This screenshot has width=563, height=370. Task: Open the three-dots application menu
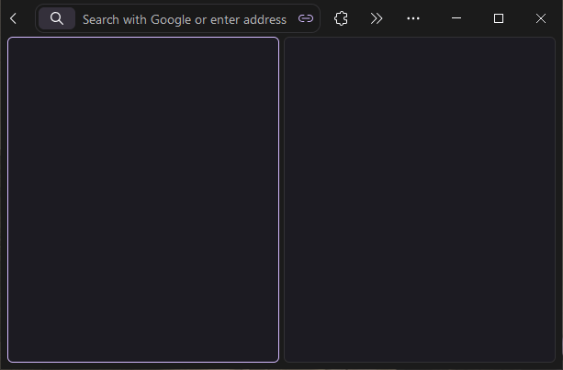coord(413,18)
